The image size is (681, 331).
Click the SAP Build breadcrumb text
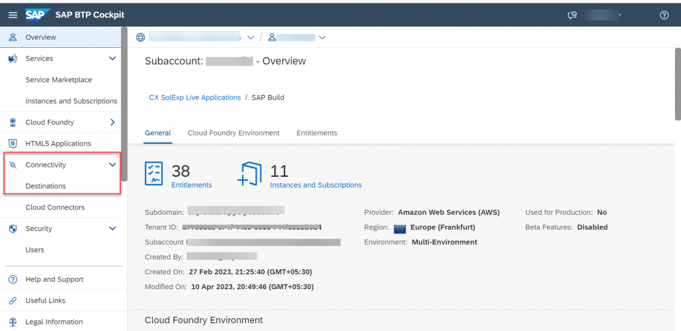click(x=268, y=98)
